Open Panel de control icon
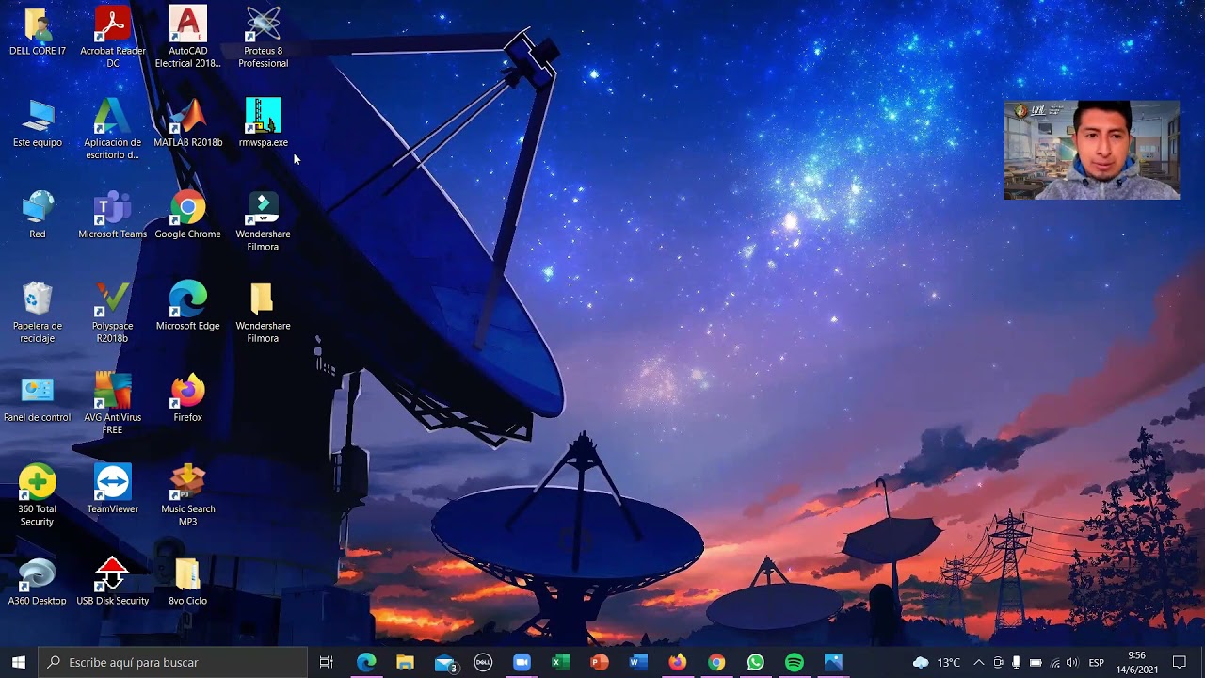The image size is (1205, 678). pyautogui.click(x=38, y=398)
